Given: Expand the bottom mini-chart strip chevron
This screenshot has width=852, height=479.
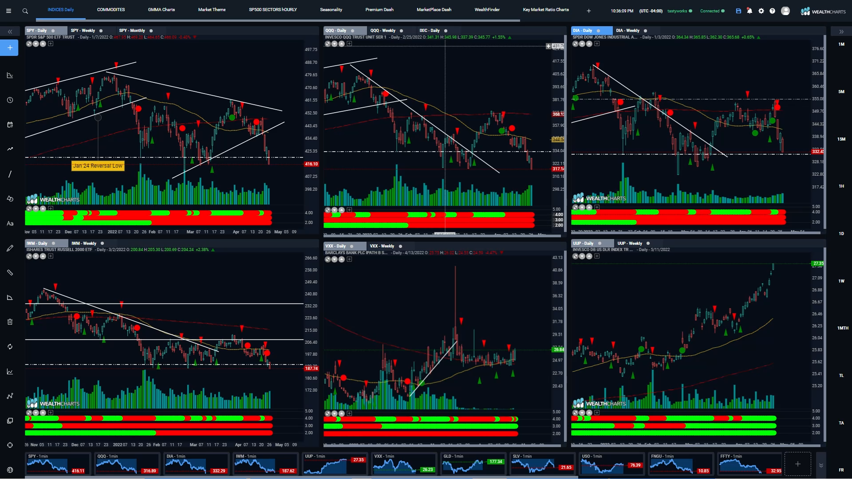Looking at the screenshot, I should tap(821, 465).
